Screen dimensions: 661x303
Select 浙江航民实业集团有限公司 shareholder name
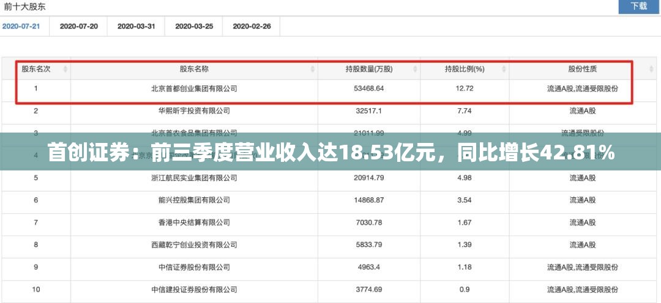pos(194,178)
